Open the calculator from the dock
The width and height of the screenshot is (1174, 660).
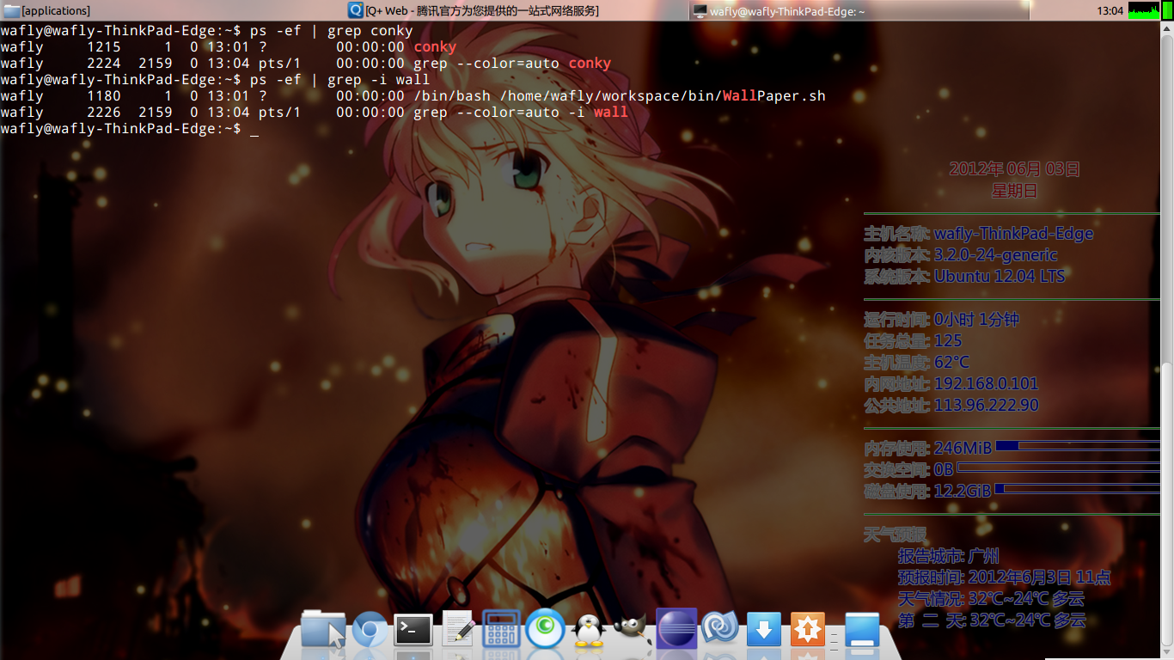pyautogui.click(x=501, y=630)
